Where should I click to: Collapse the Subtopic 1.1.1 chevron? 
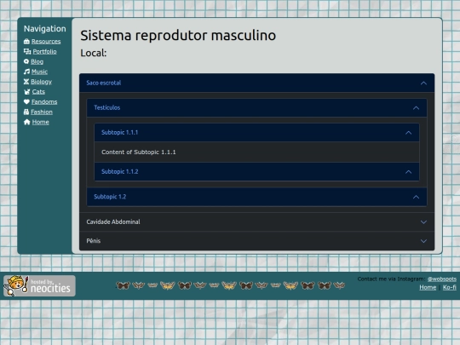pos(408,133)
